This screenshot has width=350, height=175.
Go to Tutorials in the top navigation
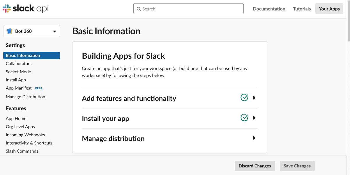[x=302, y=9]
